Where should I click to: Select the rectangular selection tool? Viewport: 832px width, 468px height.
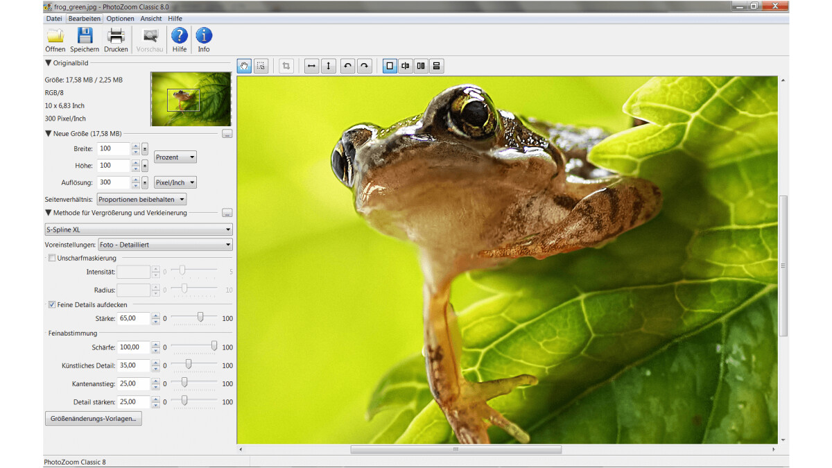click(261, 66)
